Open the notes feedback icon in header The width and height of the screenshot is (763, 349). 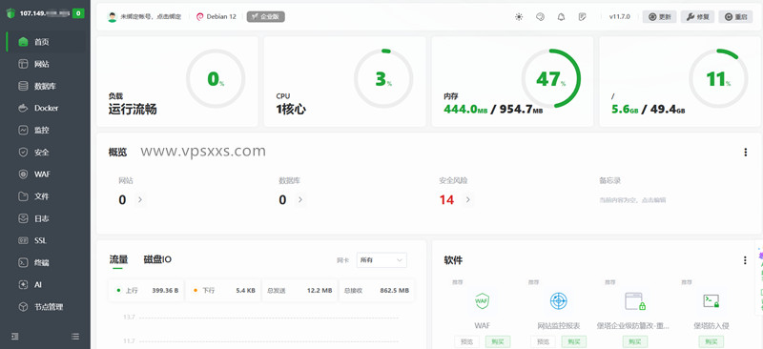point(583,17)
